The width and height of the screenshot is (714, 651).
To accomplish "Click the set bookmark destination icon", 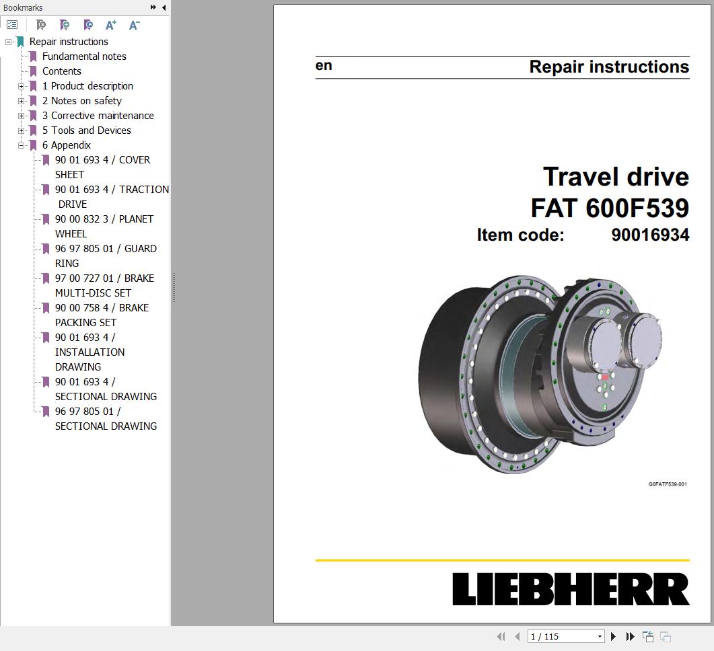I will (88, 25).
